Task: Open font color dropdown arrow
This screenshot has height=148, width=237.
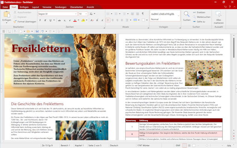Action: pyautogui.click(x=79, y=20)
